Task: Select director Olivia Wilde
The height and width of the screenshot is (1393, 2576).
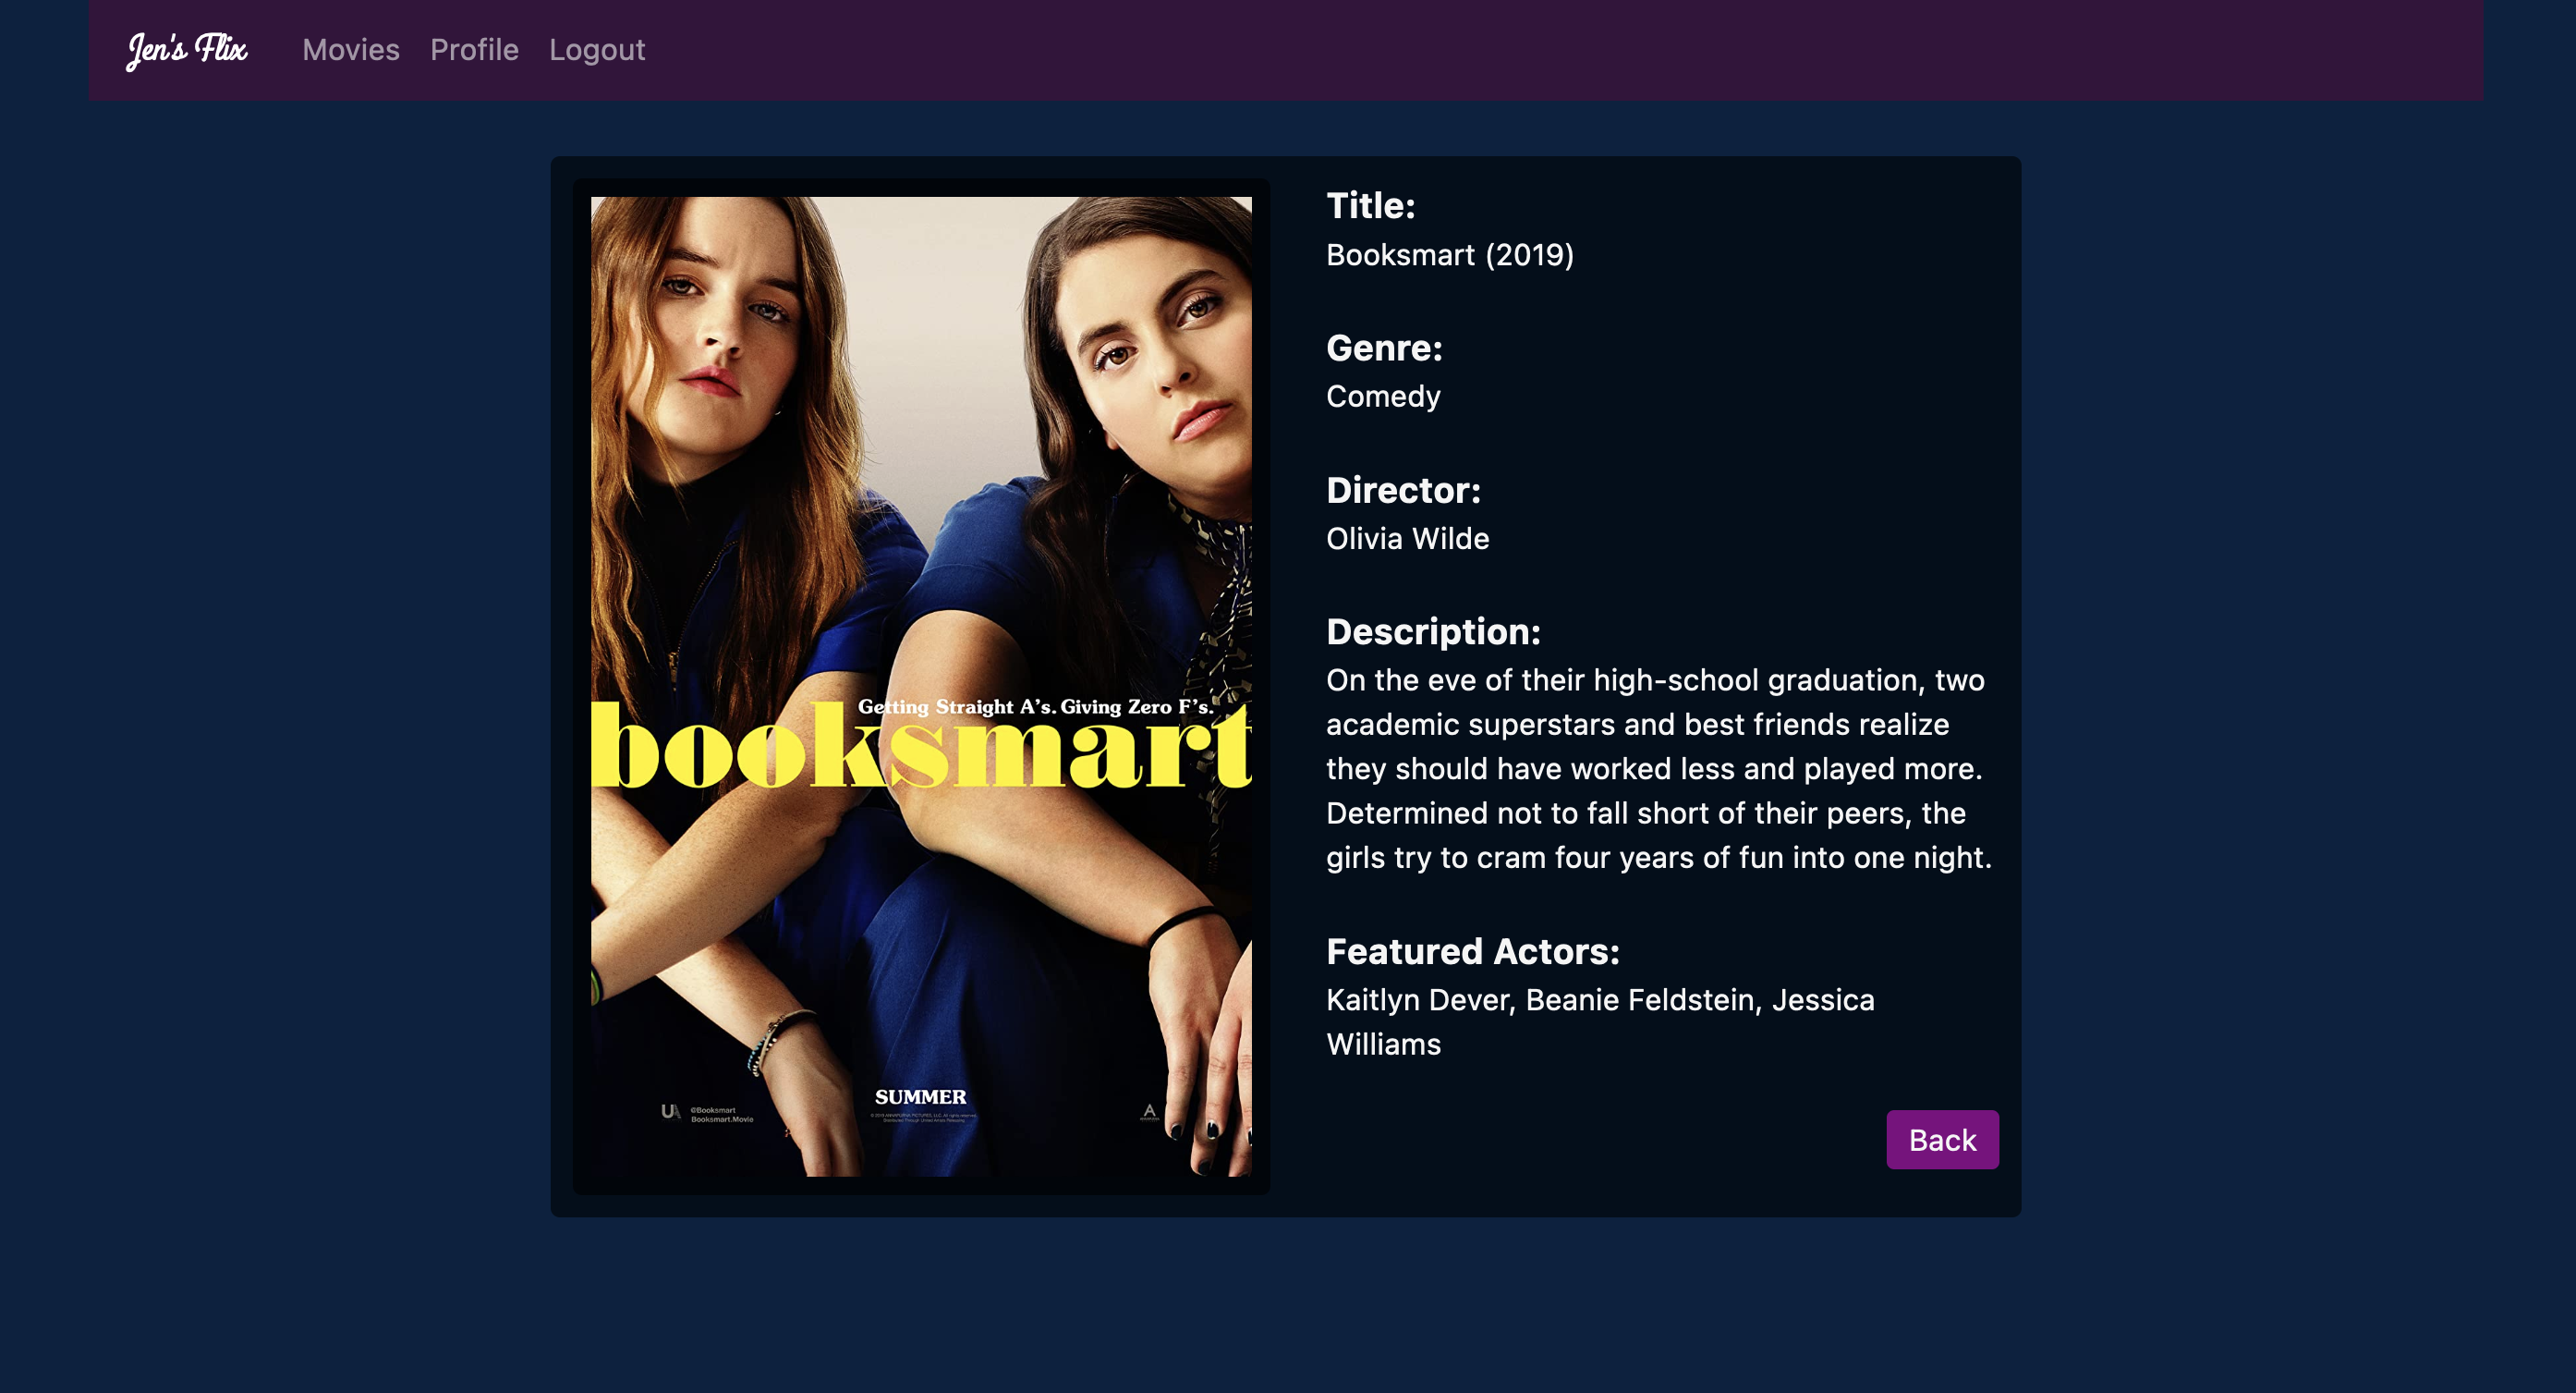Action: tap(1406, 537)
